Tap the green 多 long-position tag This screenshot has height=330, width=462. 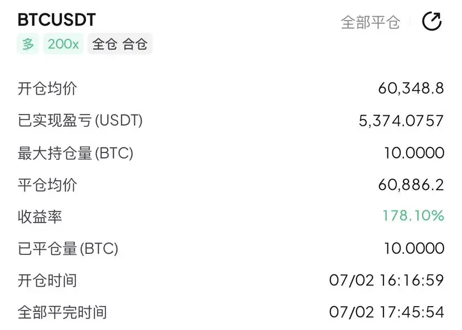coord(28,44)
